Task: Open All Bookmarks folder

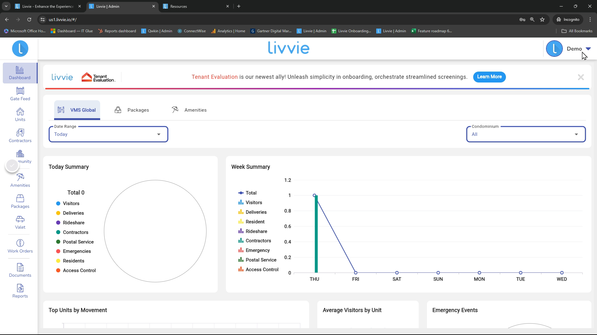Action: pos(577,31)
